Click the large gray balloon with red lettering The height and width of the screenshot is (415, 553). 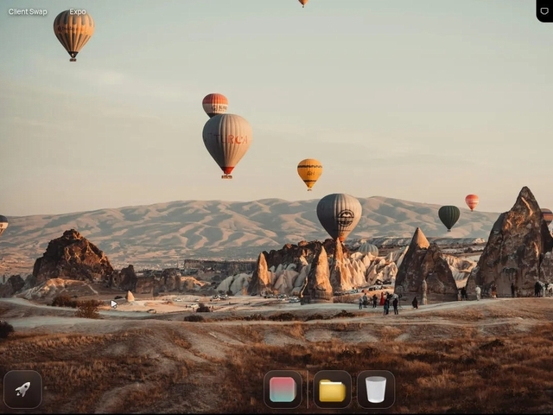coord(227,140)
